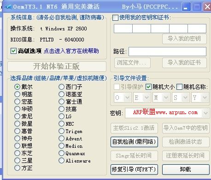The image size is (211, 180).
Task: Click the 卸载 uninstall button
Action: pyautogui.click(x=186, y=169)
